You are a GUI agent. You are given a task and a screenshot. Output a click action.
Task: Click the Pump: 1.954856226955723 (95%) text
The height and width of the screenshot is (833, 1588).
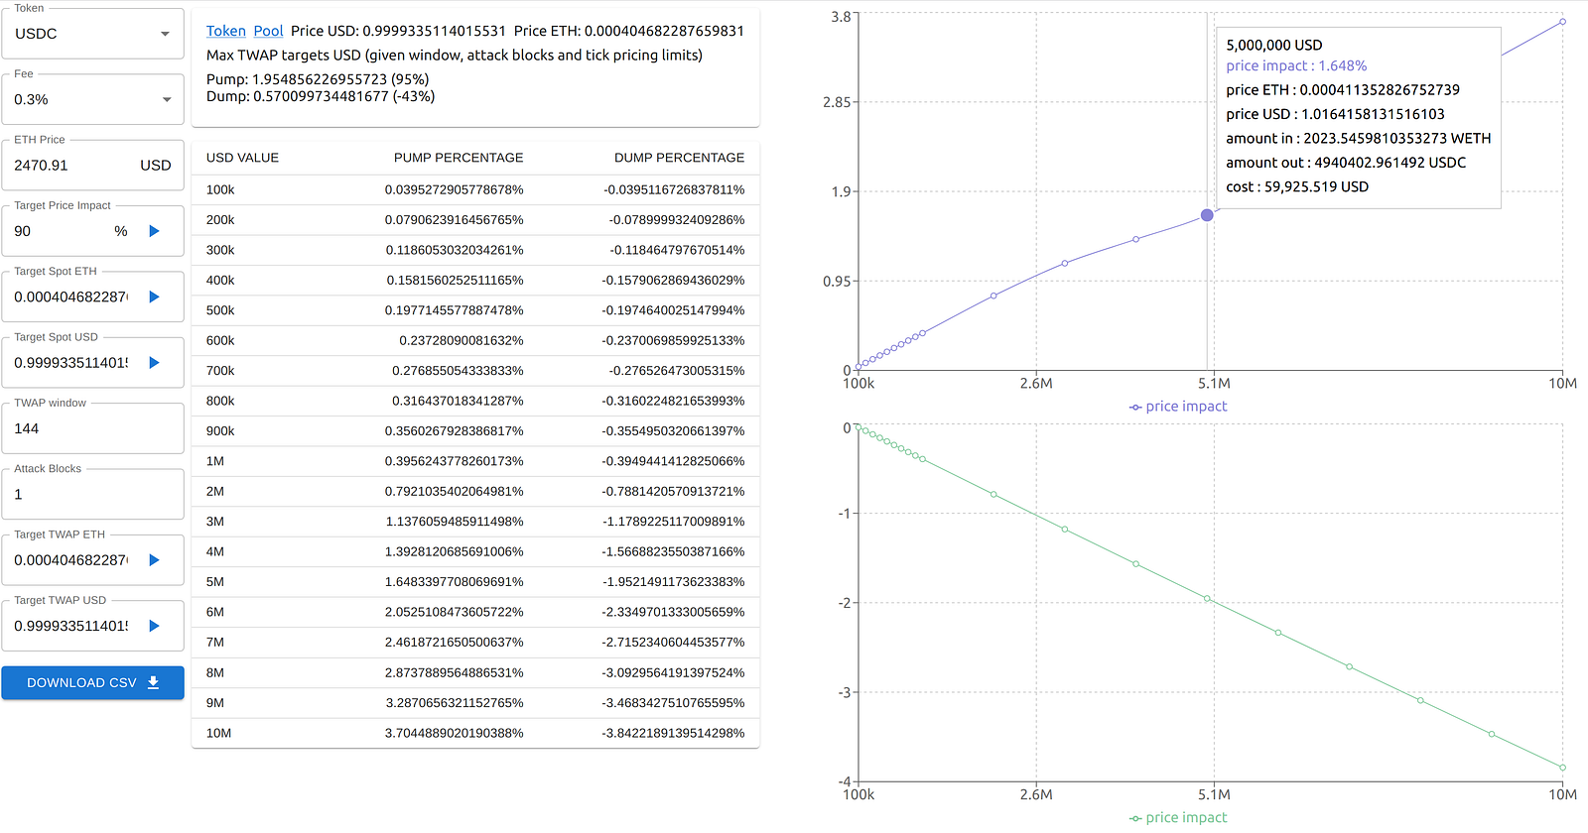(x=318, y=79)
